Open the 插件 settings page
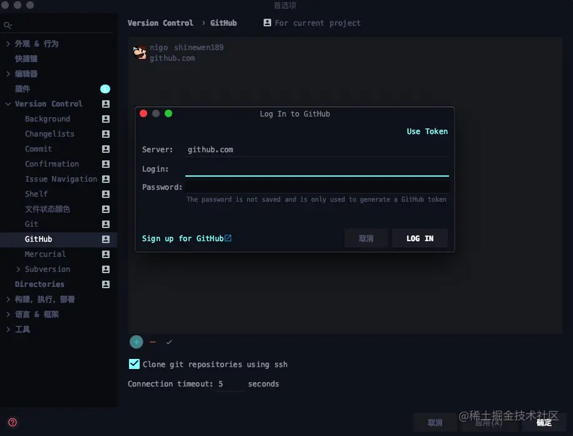Image resolution: width=573 pixels, height=436 pixels. point(23,88)
